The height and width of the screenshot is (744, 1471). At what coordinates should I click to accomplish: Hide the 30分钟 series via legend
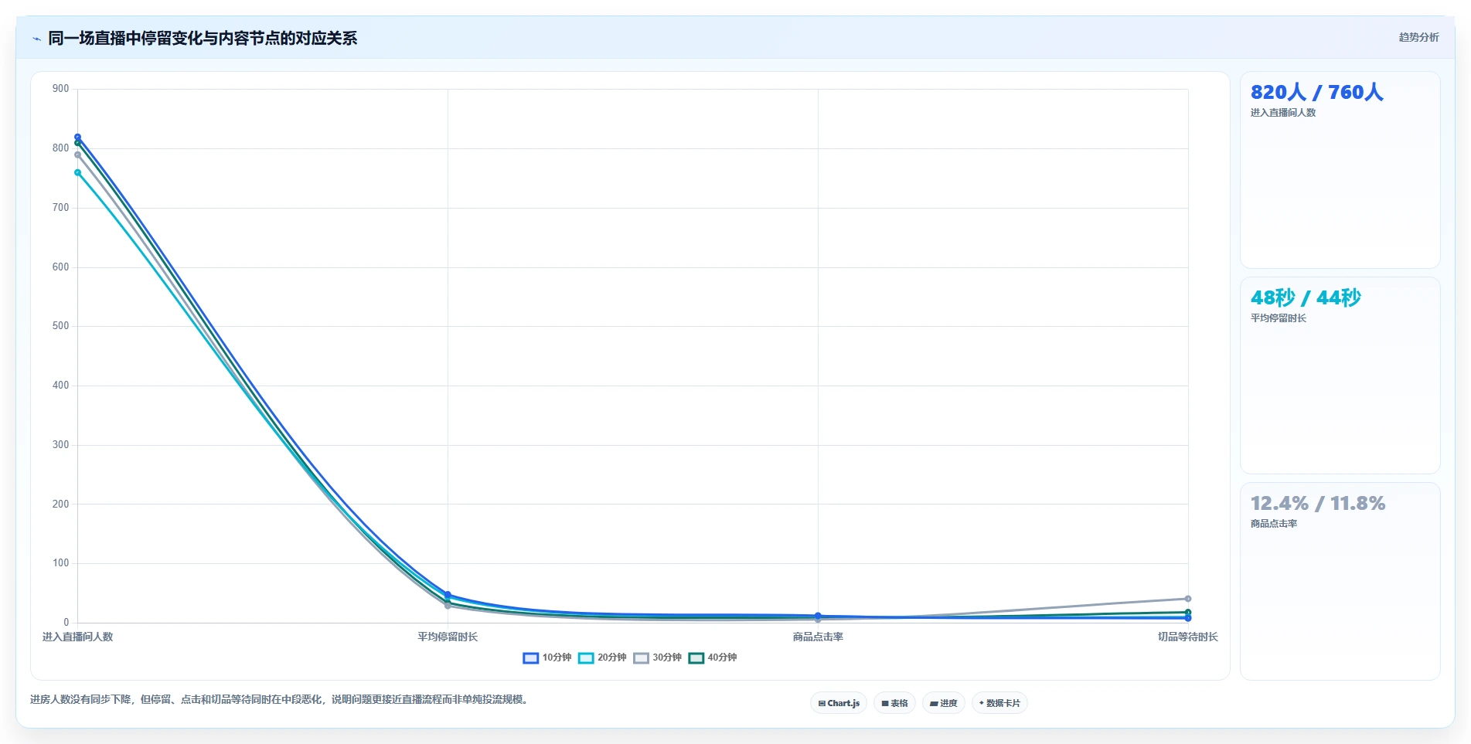[657, 658]
